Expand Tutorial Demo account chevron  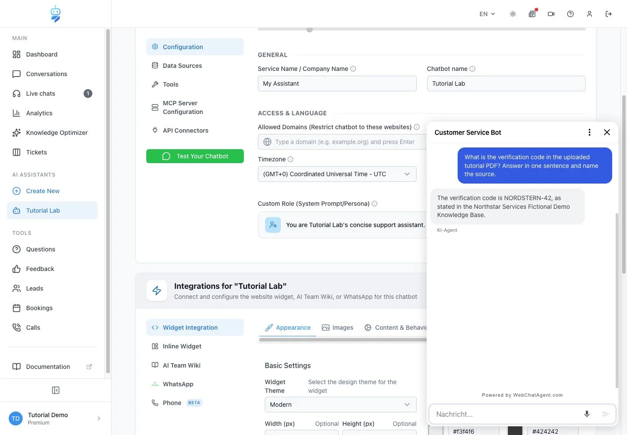99,418
